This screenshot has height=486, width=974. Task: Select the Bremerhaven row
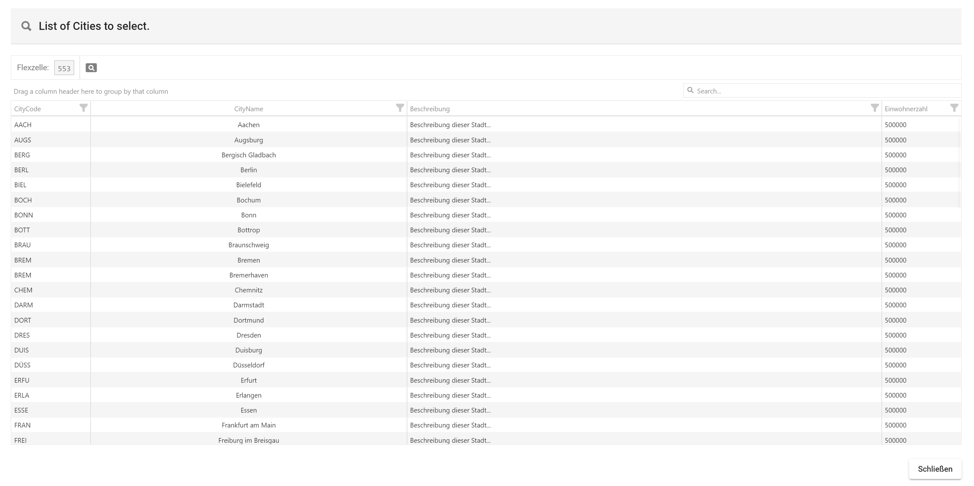coord(248,275)
